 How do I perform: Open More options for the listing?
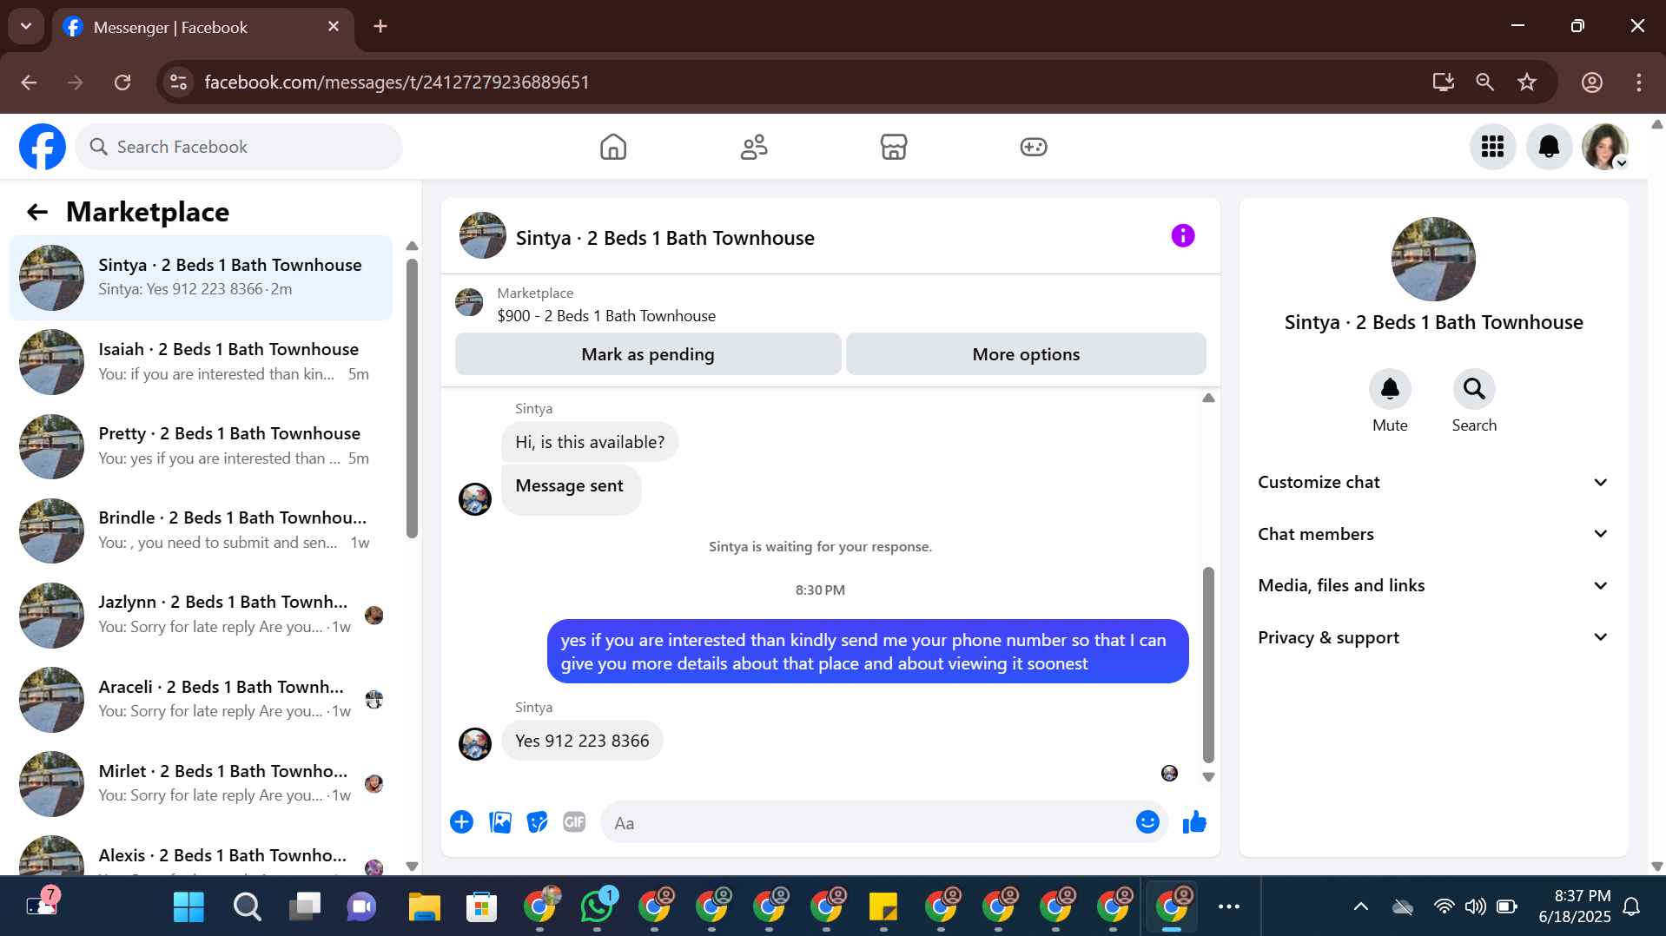(1026, 354)
